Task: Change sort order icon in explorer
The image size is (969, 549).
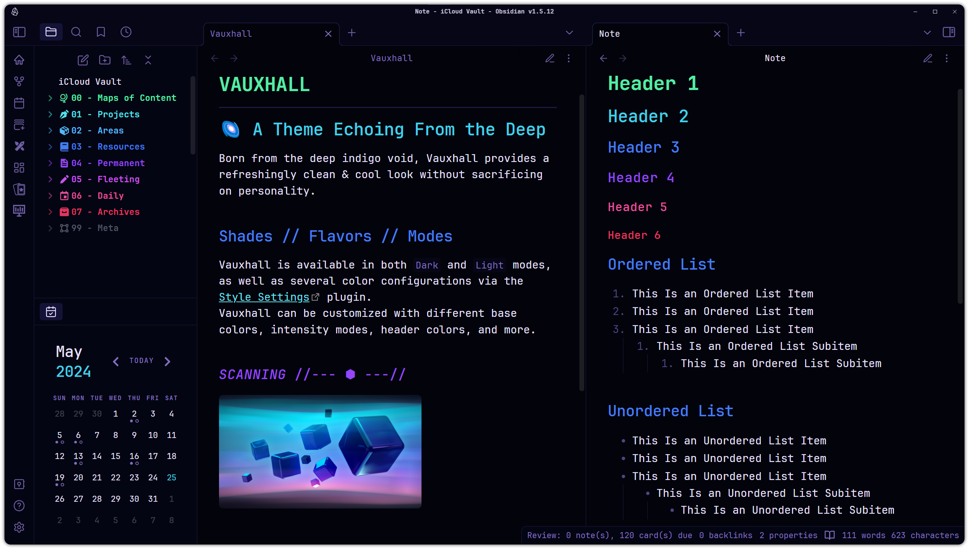Action: 126,60
